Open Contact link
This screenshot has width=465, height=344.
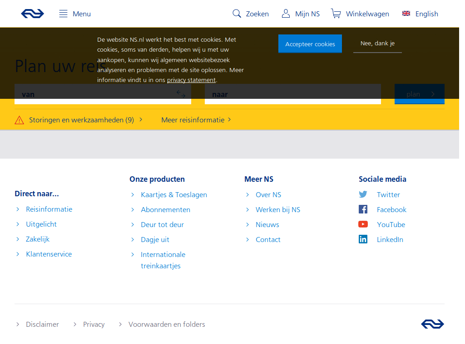pyautogui.click(x=268, y=239)
